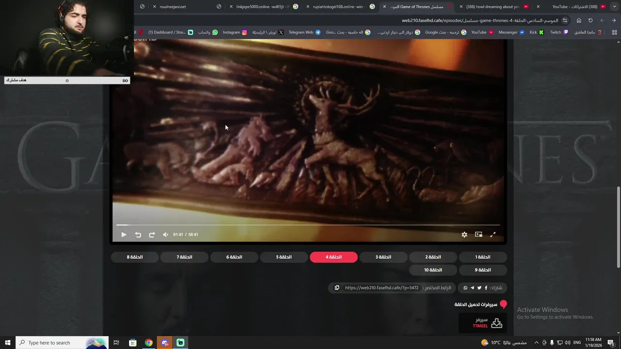This screenshot has height=349, width=621.
Task: Open Messenger bookmark
Action: [512, 32]
